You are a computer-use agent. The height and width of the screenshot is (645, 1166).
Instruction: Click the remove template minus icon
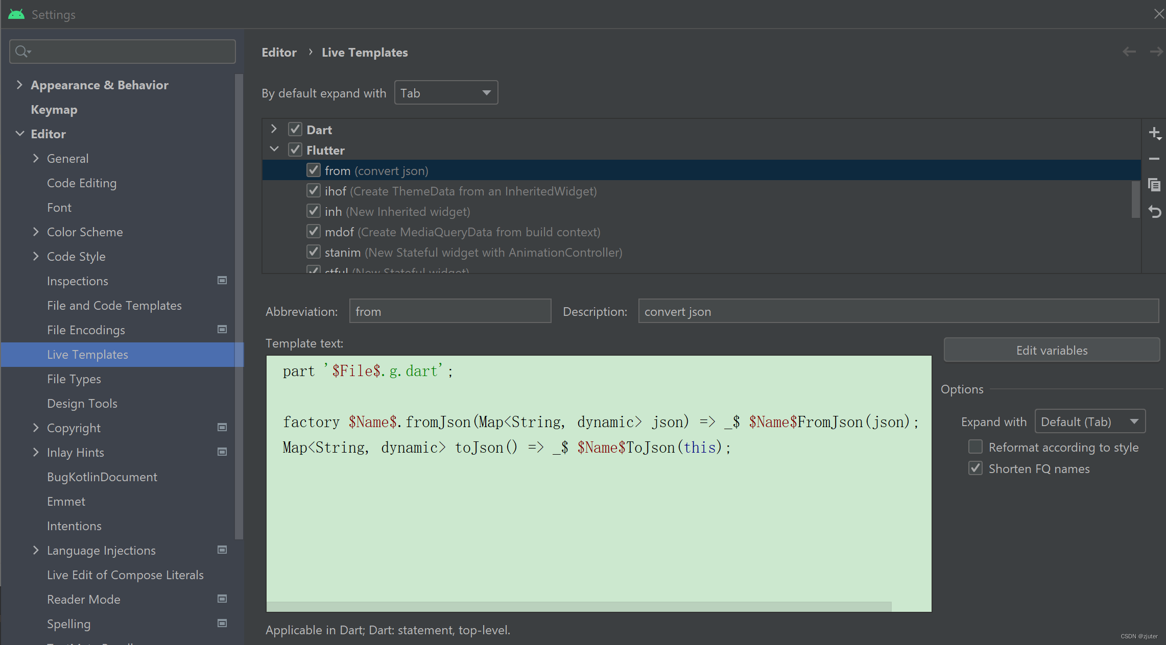1154,159
